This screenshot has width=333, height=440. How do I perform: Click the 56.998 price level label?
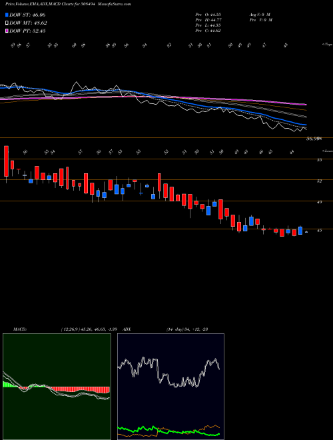click(314, 139)
